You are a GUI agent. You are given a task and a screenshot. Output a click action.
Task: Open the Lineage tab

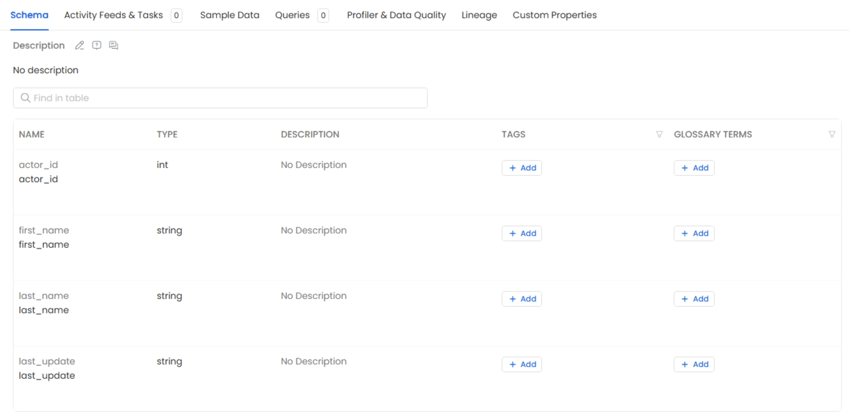479,15
